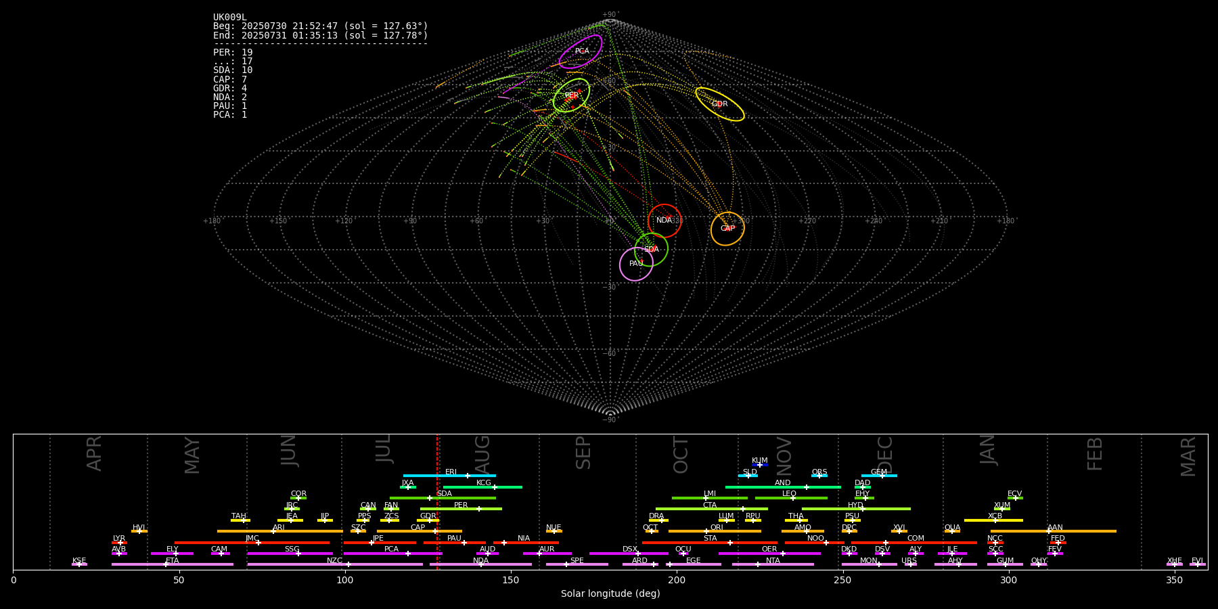Click the station ID UK009L
Viewport: 1218px width, 609px height.
(230, 18)
